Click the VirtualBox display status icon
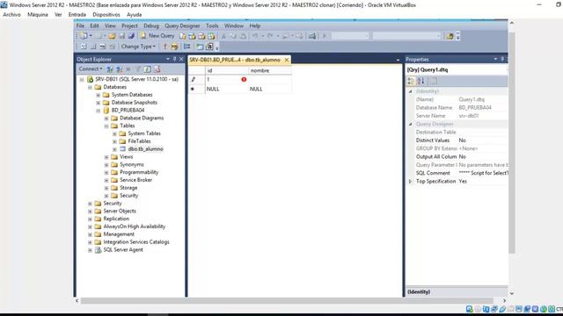Screen dimensions: 563x316 click(x=519, y=309)
